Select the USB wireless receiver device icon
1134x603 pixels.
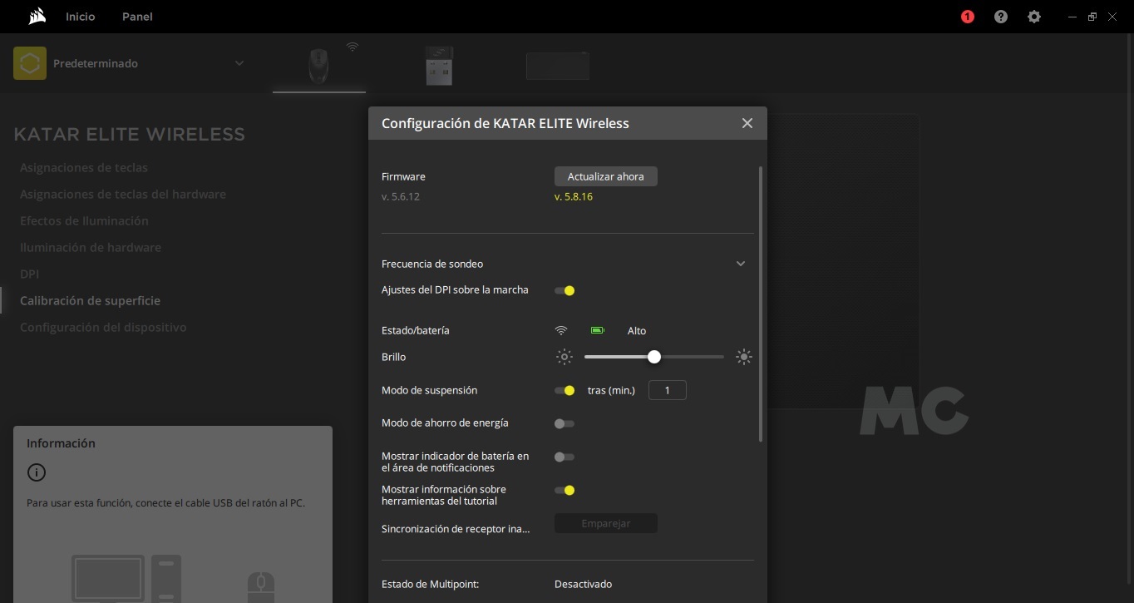tap(439, 66)
